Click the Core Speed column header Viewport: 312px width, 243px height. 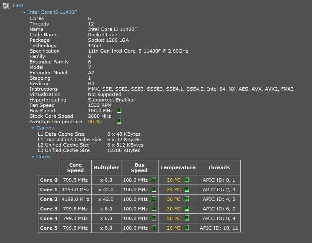[75, 167]
